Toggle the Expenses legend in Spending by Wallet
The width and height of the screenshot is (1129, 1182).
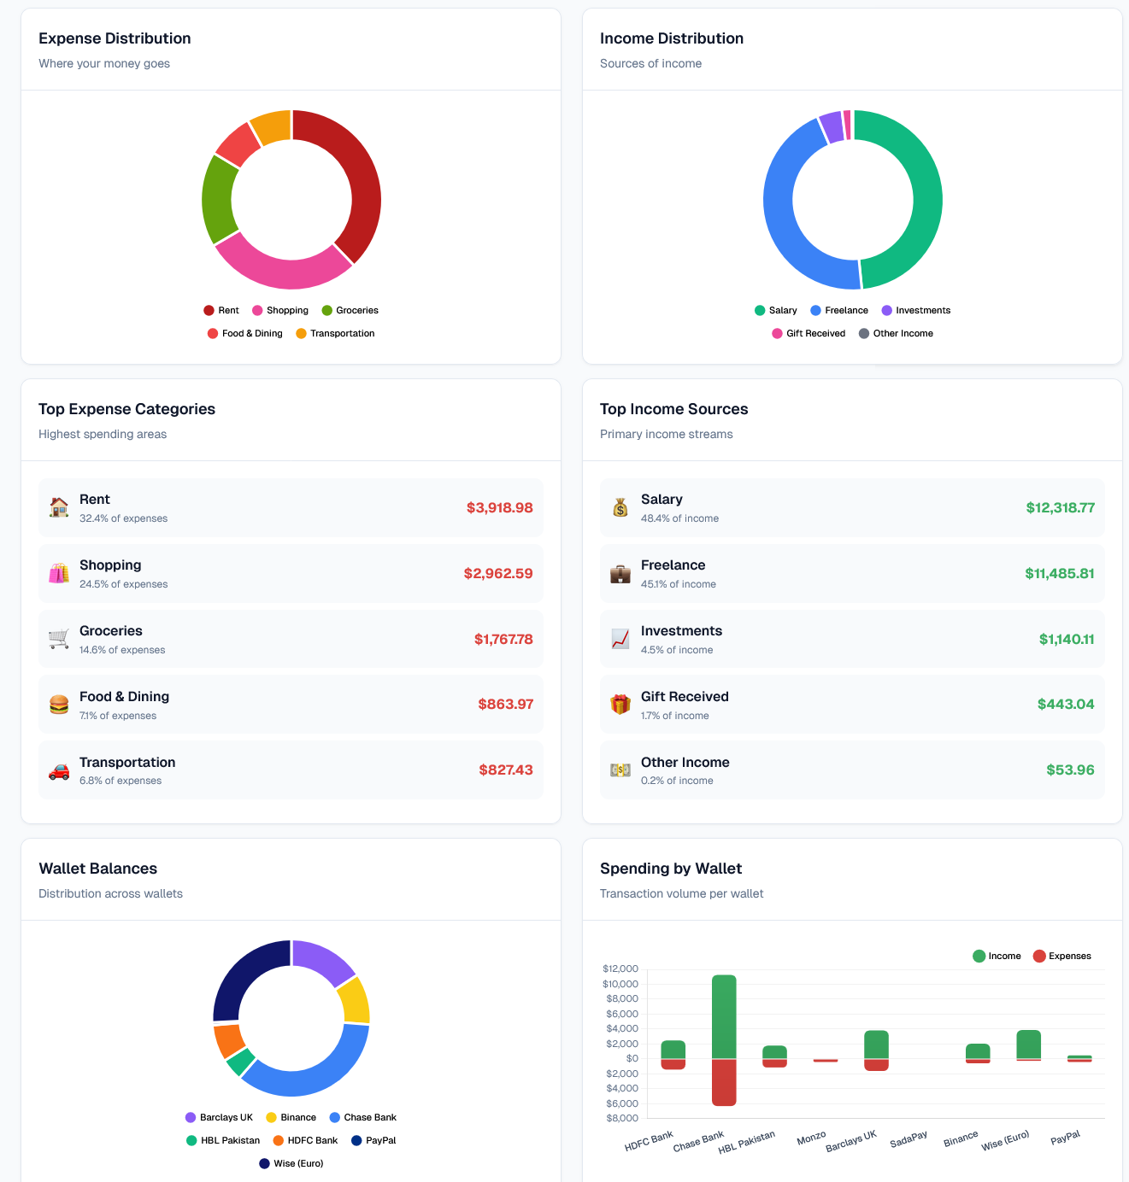pyautogui.click(x=1061, y=956)
